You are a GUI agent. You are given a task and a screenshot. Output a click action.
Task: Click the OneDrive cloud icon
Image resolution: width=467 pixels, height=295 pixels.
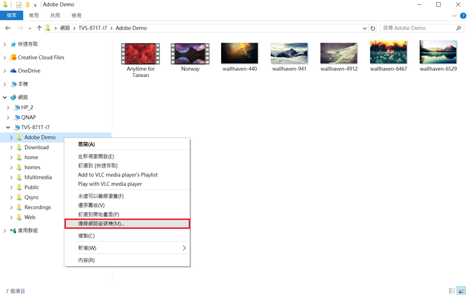coord(13,71)
